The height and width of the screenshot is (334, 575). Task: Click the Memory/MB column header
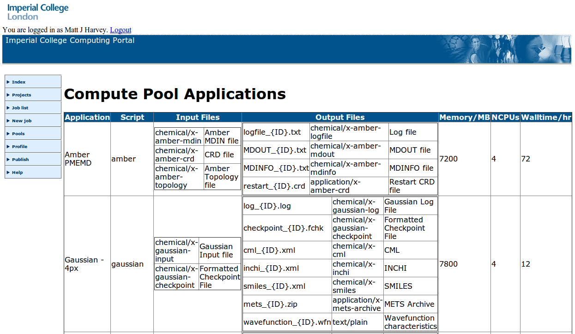click(x=464, y=118)
